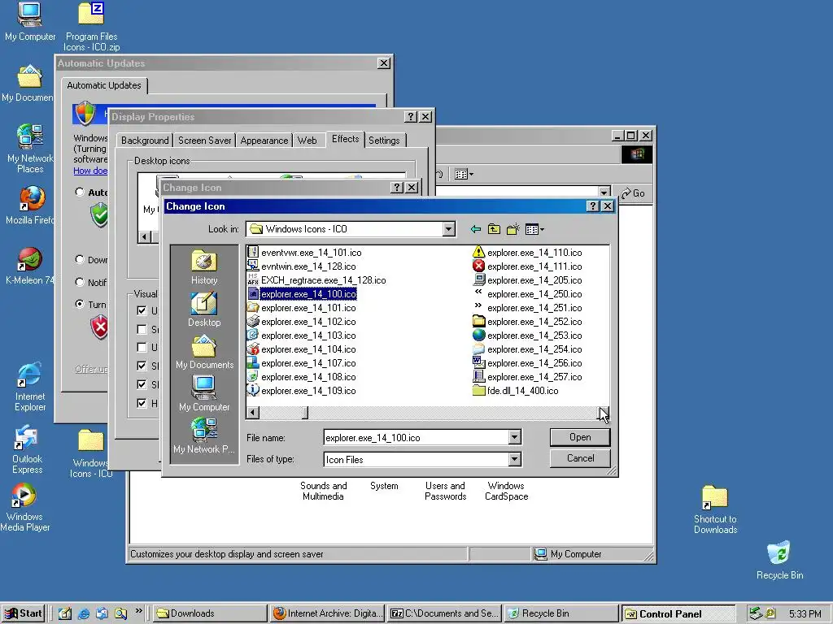The image size is (833, 624).
Task: Open Sounds and Multimedia in Control Panel
Action: click(323, 491)
